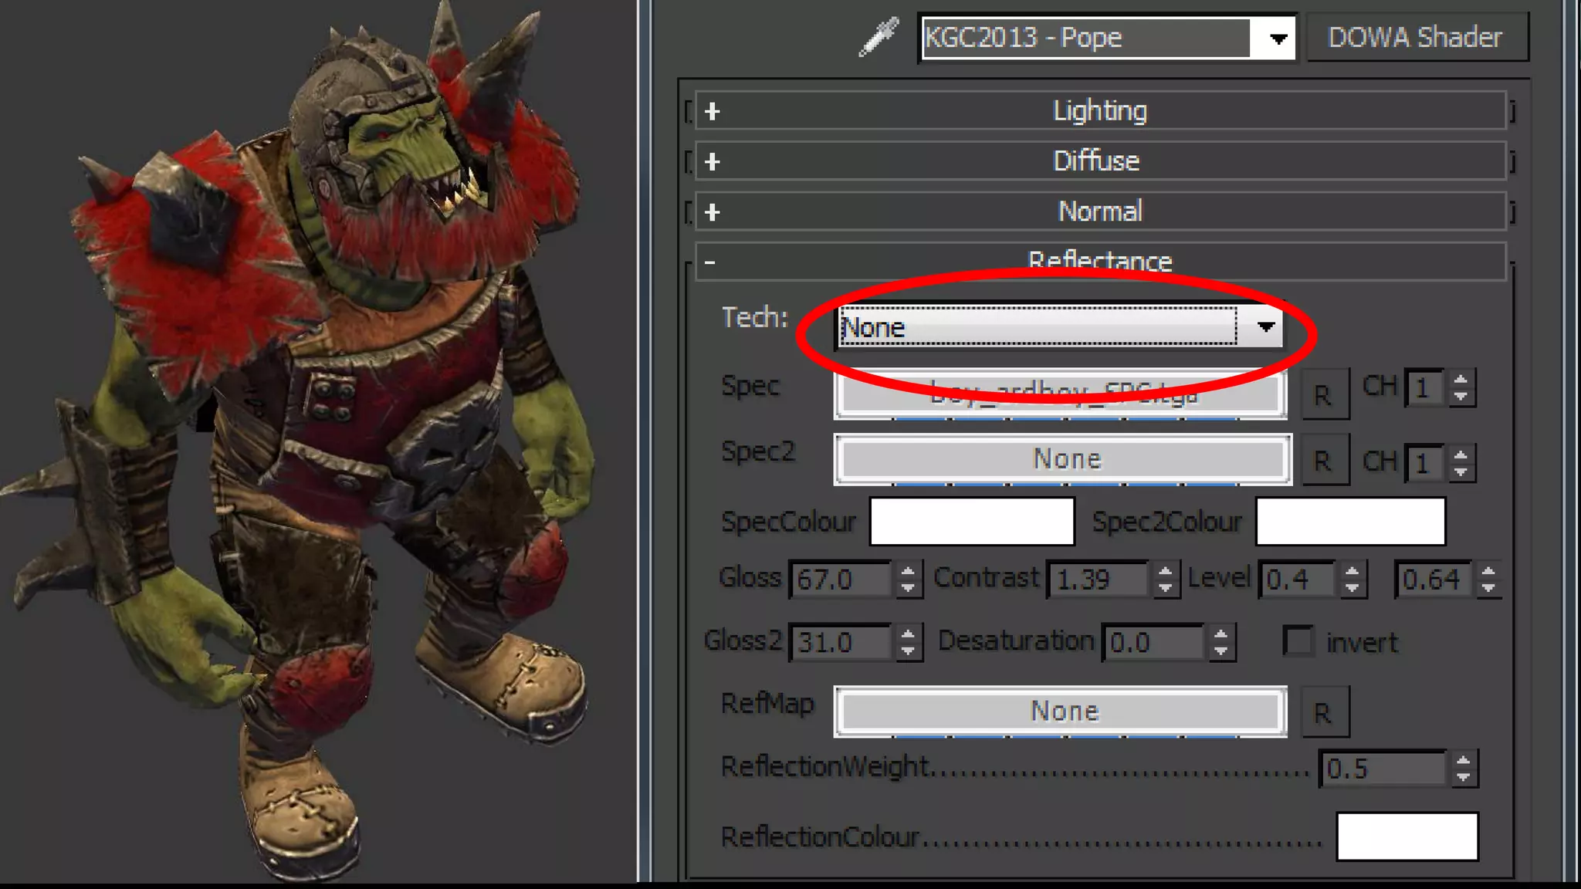Click the R button next to Spec map
The width and height of the screenshot is (1581, 889).
pos(1324,395)
